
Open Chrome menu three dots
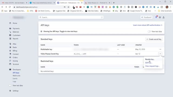pyautogui.click(x=171, y=7)
